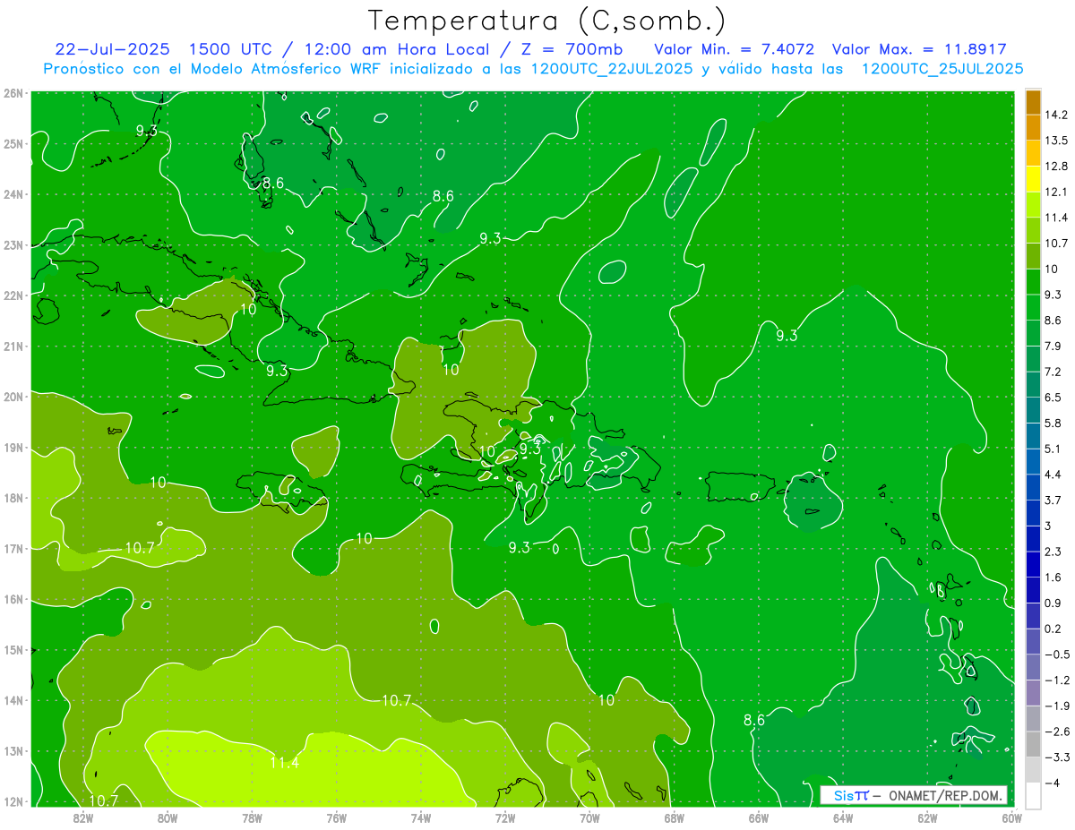Click the '78W' longitude axis label
Image resolution: width=1075 pixels, height=830 pixels.
[x=252, y=817]
